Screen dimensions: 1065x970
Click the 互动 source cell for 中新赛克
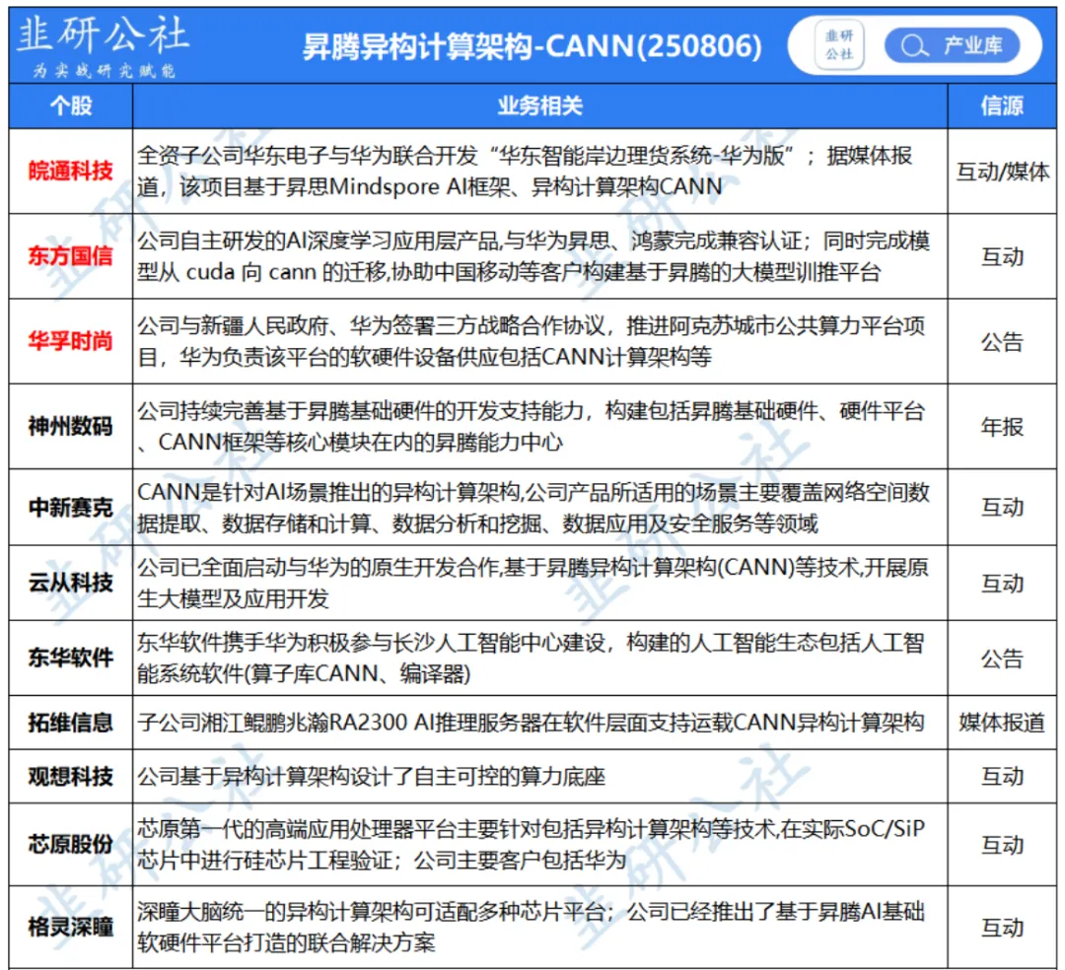(1002, 508)
